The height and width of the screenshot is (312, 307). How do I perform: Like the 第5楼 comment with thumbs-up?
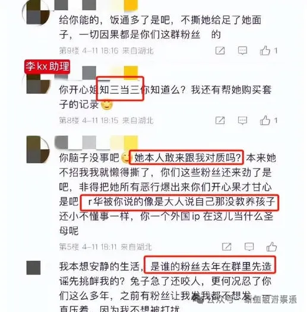pos(271,247)
